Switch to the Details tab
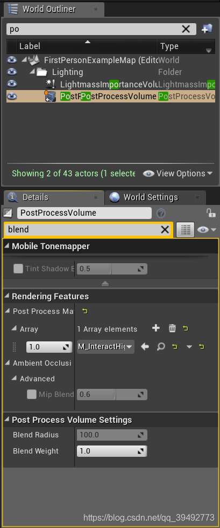This screenshot has width=220, height=528. tap(36, 197)
